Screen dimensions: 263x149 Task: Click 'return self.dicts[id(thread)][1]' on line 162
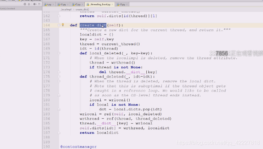pos(118,16)
